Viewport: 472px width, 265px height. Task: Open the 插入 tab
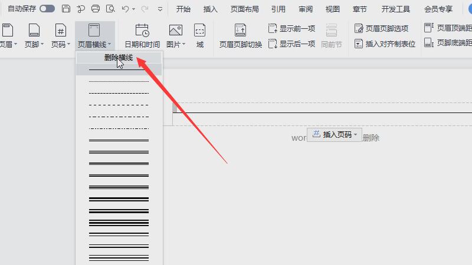click(211, 9)
